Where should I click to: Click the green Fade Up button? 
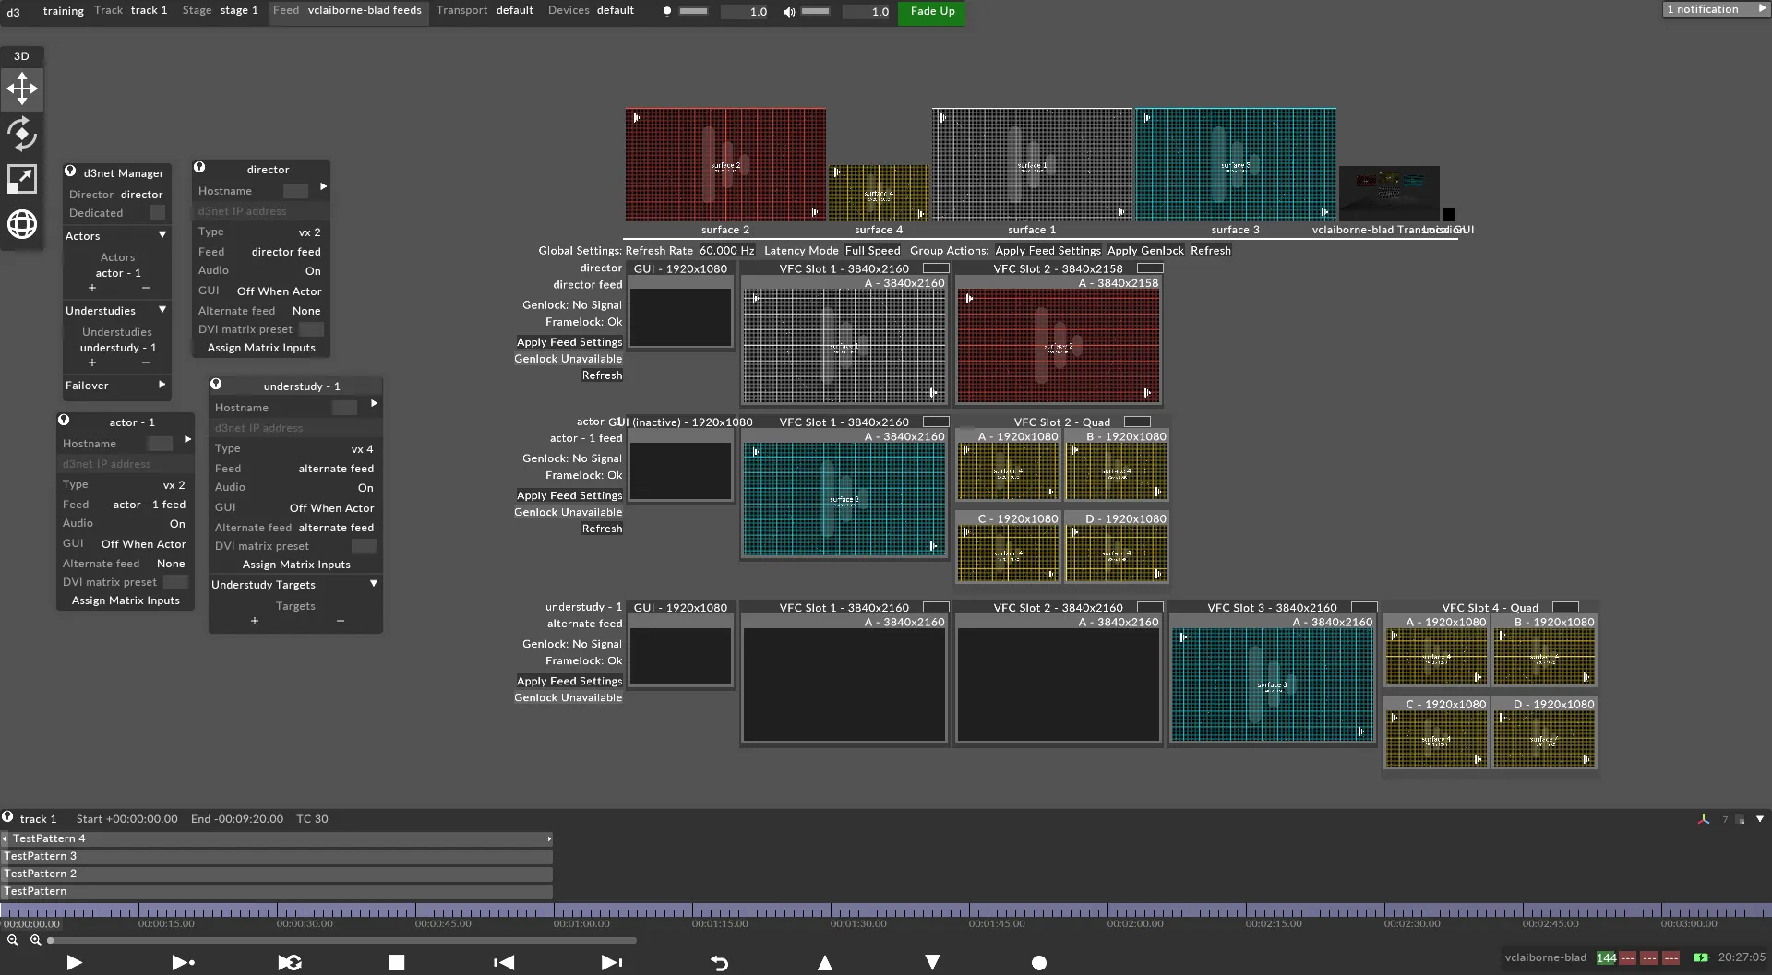(932, 12)
